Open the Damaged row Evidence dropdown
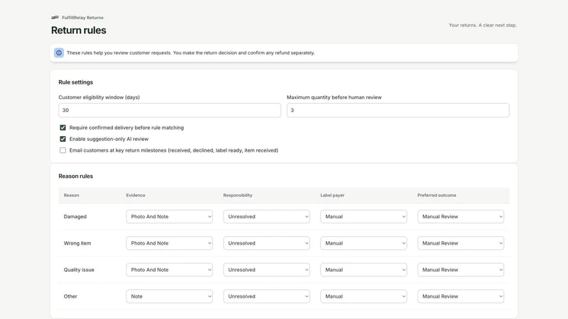 [169, 217]
